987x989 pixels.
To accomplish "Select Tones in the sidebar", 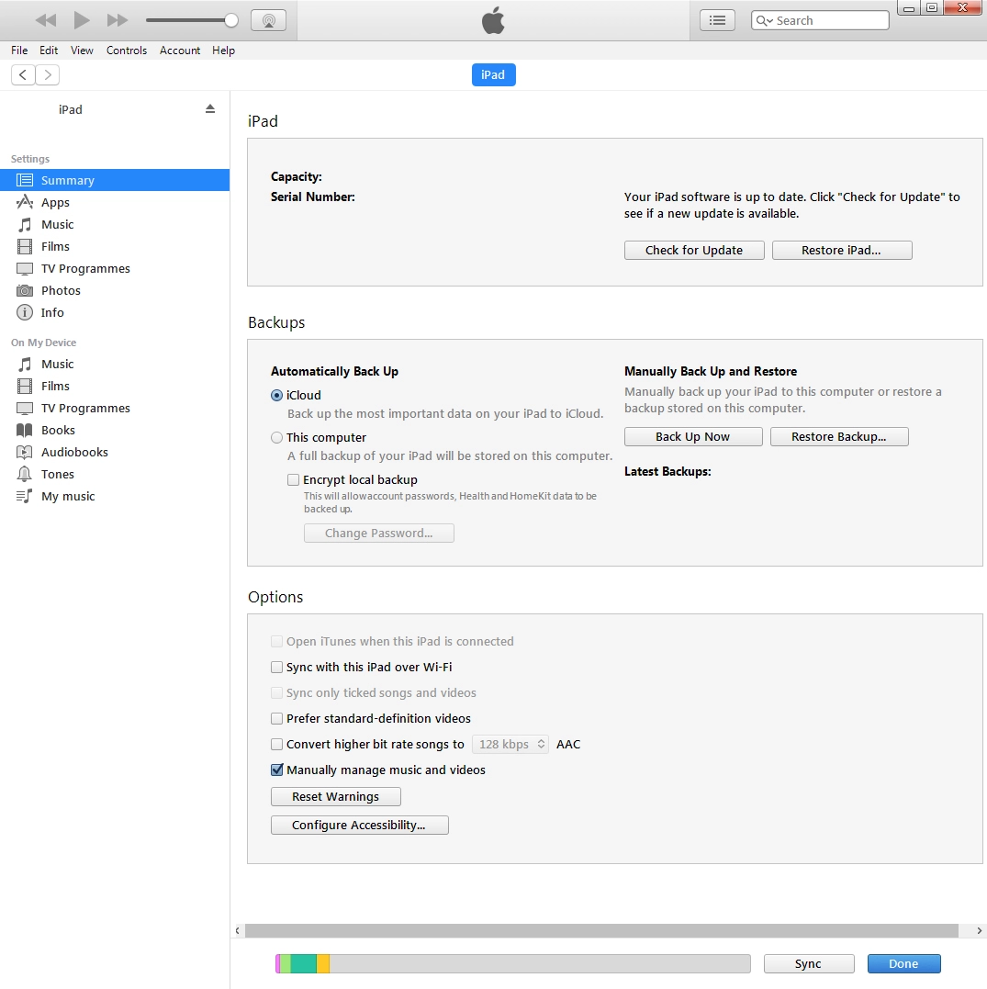I will pyautogui.click(x=58, y=474).
